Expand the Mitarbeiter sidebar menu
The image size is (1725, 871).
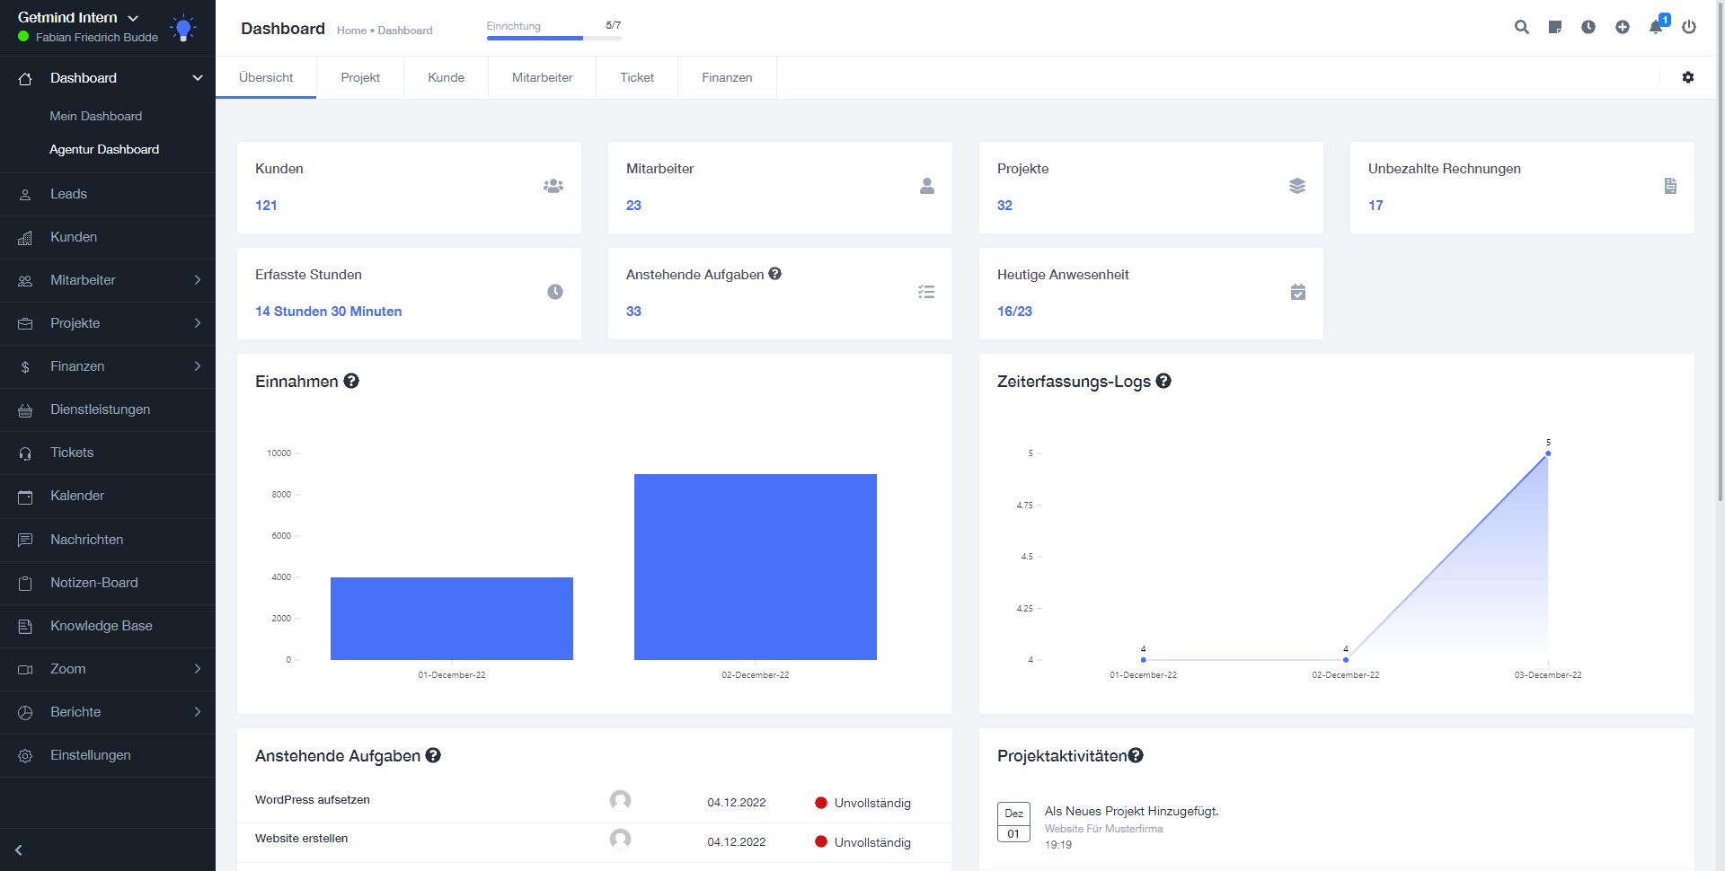click(107, 280)
